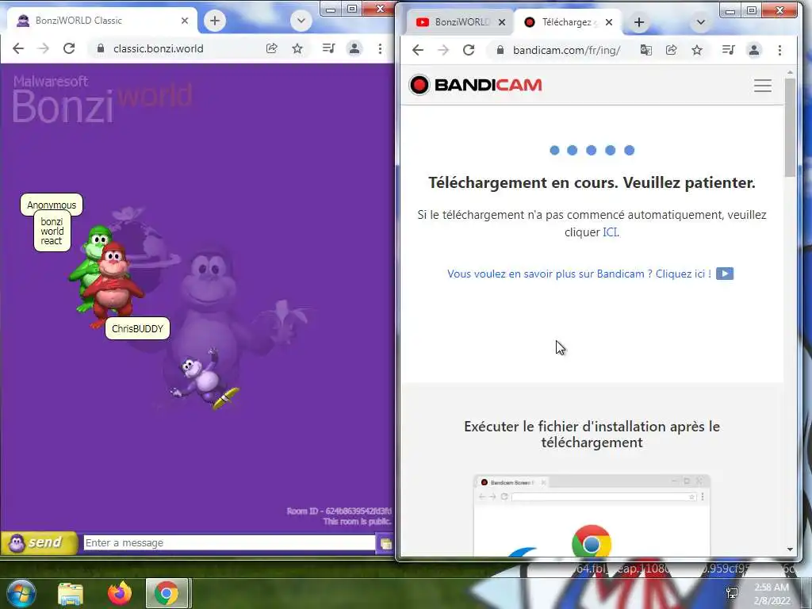Go forward in the BonziWORLD Classic window

[44, 48]
